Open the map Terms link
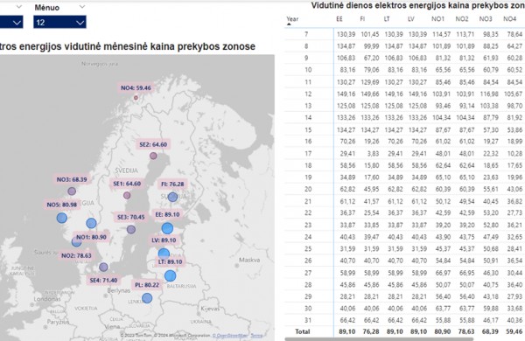This screenshot has height=341, width=525. [256, 335]
